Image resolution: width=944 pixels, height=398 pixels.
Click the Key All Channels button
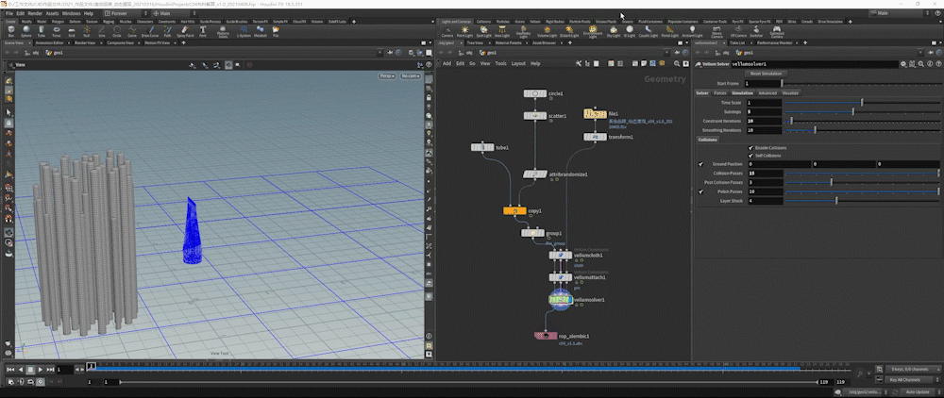point(908,379)
